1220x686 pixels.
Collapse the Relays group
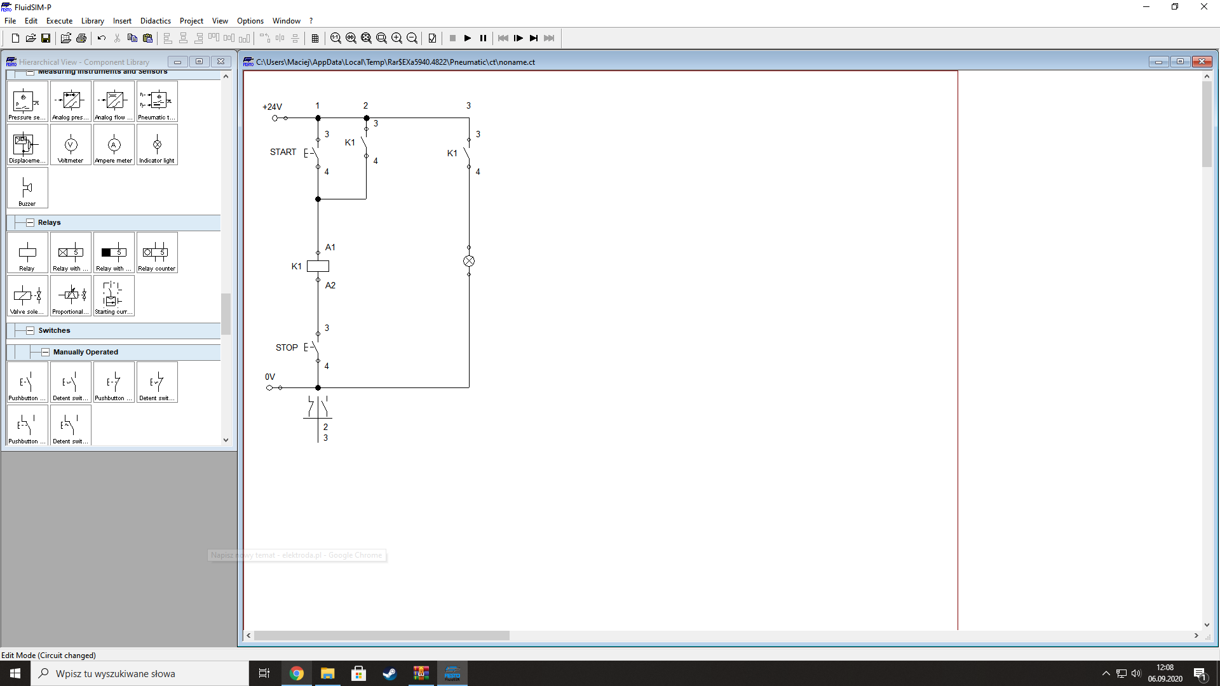point(30,222)
